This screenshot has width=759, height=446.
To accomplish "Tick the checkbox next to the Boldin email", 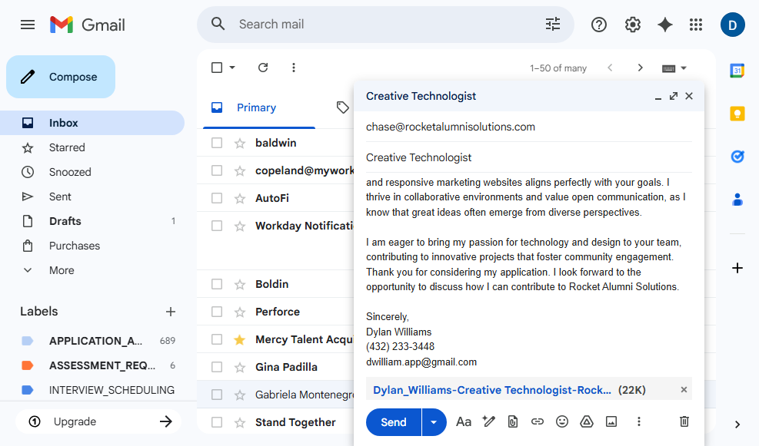I will (217, 284).
